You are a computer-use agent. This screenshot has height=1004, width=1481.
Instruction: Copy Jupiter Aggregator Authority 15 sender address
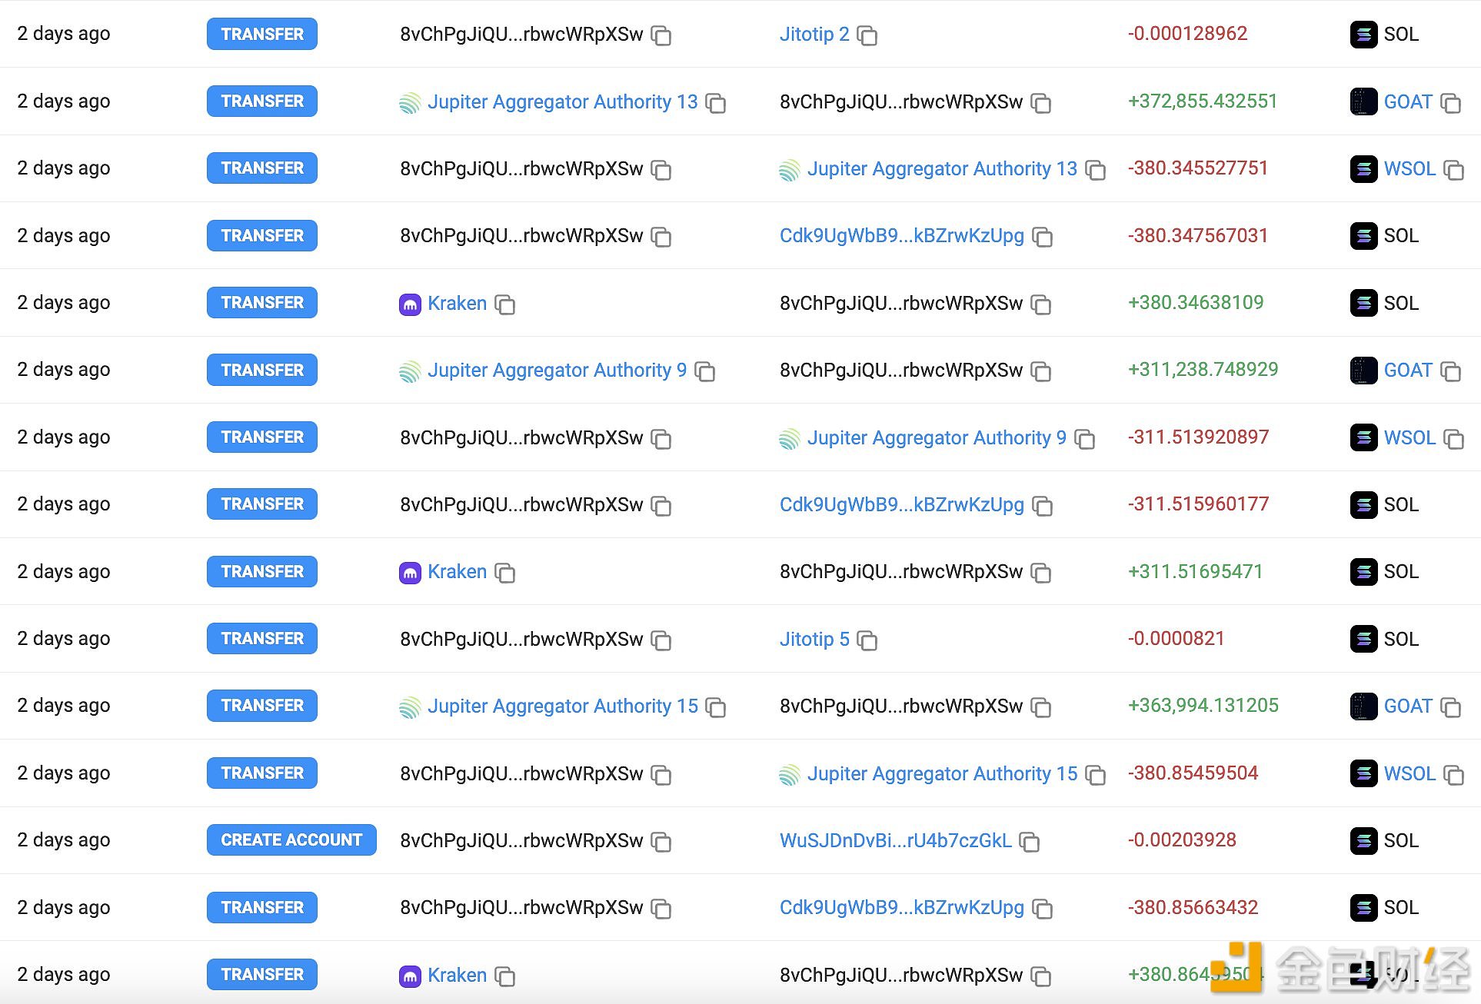[x=715, y=707]
